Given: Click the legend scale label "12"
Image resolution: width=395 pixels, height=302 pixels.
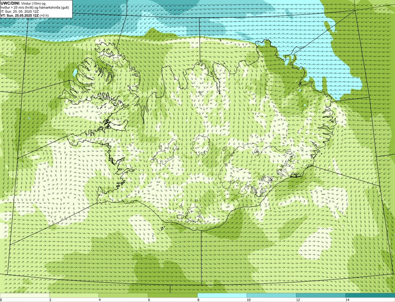Looking at the screenshot, I should 298,300.
